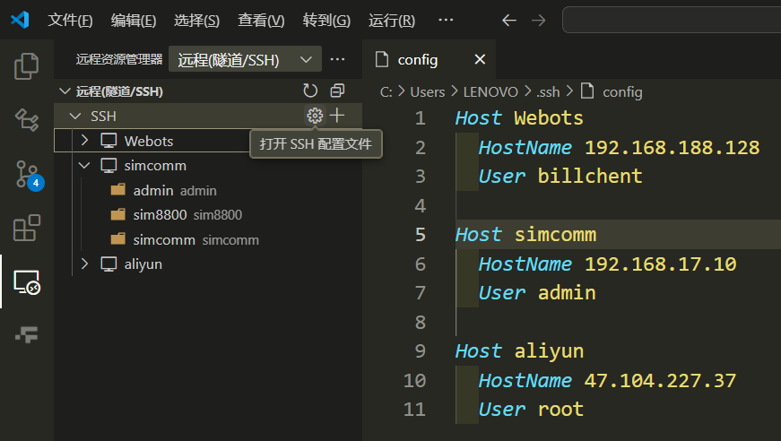The image size is (781, 441).
Task: Open the 查看(V) menu
Action: point(261,21)
